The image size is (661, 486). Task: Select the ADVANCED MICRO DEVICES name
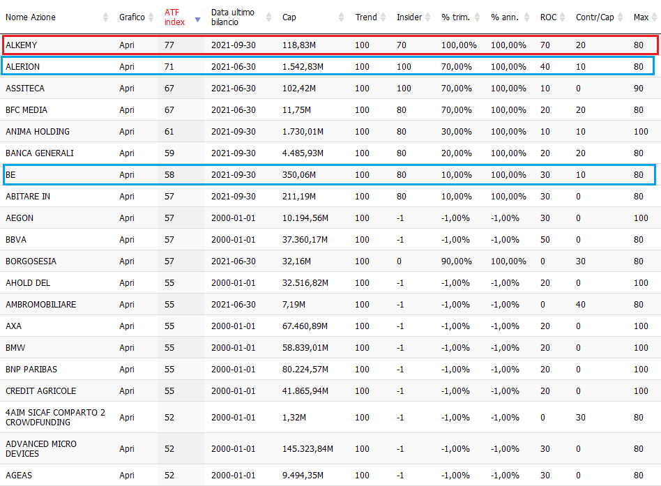click(x=41, y=449)
